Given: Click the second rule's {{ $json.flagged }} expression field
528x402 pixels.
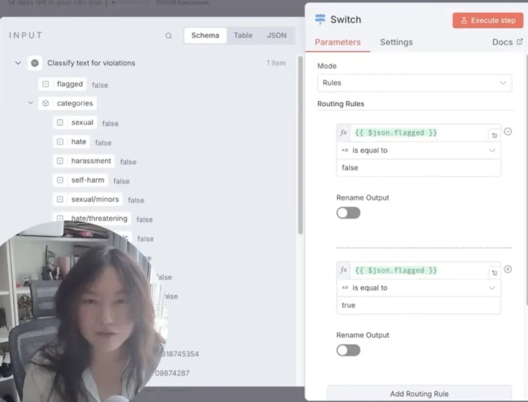Looking at the screenshot, I should (419, 270).
